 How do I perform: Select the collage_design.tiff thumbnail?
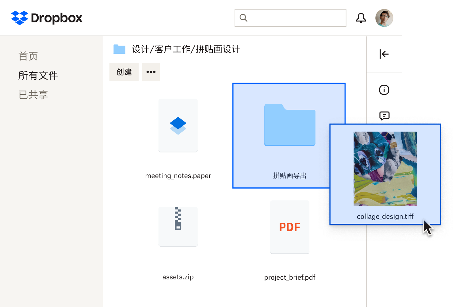(x=385, y=169)
